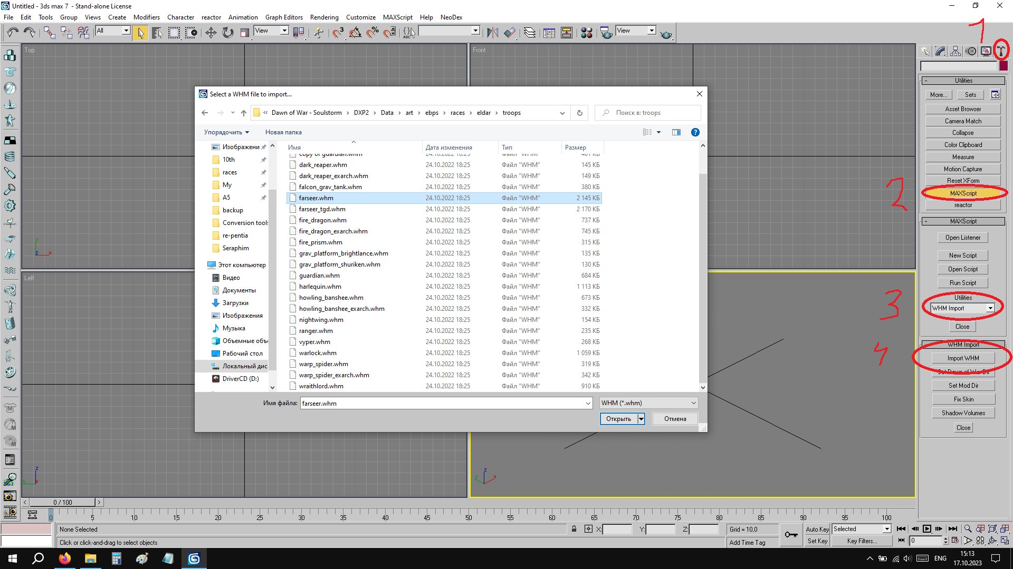Select the wraithlord.whm file
The height and width of the screenshot is (569, 1013).
(x=321, y=386)
